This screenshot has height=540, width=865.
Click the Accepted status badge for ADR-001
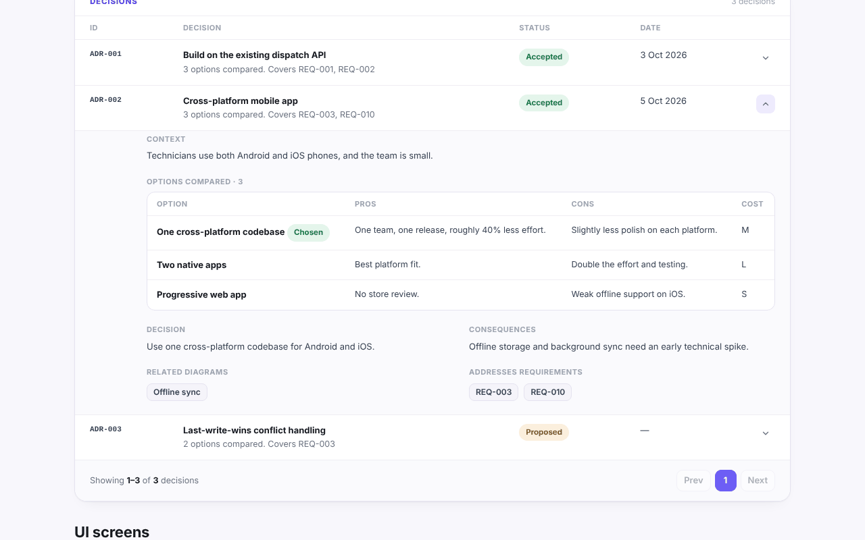tap(544, 57)
